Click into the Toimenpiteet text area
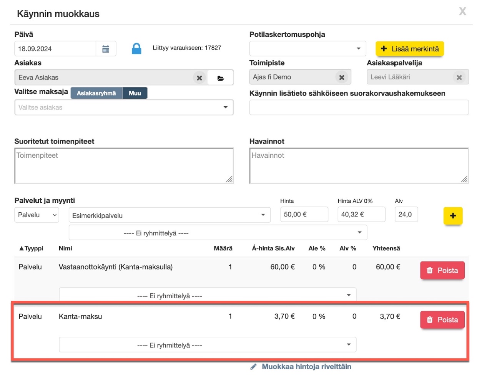 pyautogui.click(x=124, y=166)
